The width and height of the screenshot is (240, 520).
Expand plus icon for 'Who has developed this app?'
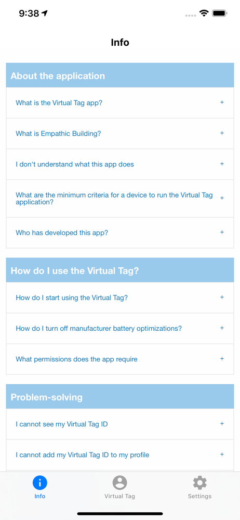222,232
